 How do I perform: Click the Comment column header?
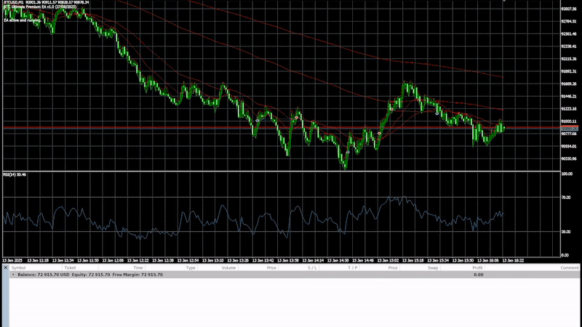(x=570, y=268)
